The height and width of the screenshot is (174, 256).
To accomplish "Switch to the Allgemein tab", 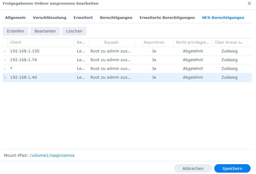I will [x=15, y=18].
